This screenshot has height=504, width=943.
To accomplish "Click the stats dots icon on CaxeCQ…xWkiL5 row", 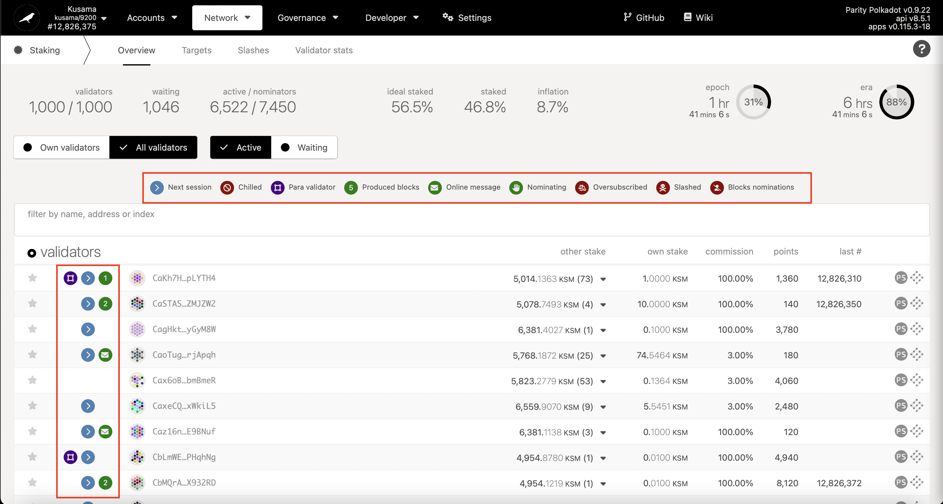I will tap(917, 406).
